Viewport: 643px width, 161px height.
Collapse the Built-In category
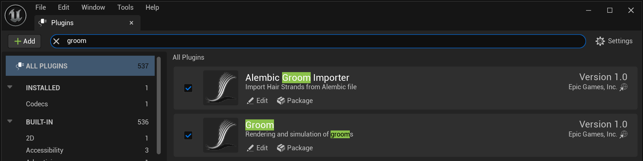[x=10, y=121]
